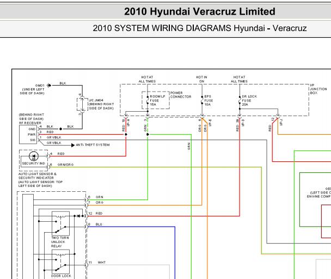Click '2010 SYSTEM WIRING DIAGRAMS Hyundai - Veracruz' heading

point(199,28)
